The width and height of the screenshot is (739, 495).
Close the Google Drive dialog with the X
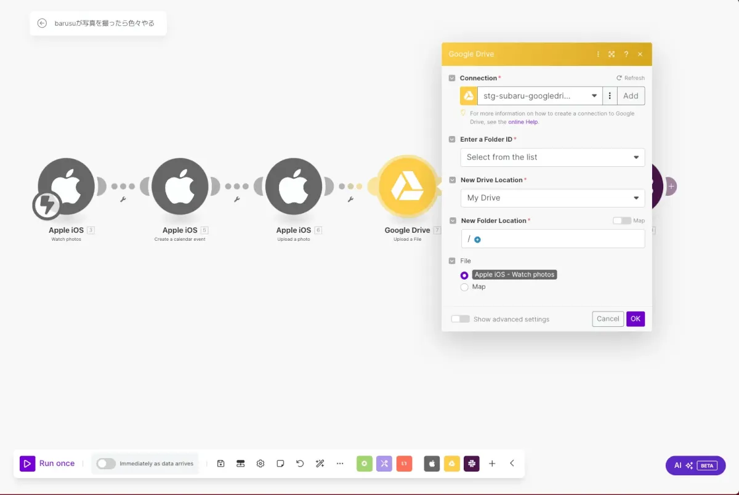(x=640, y=54)
